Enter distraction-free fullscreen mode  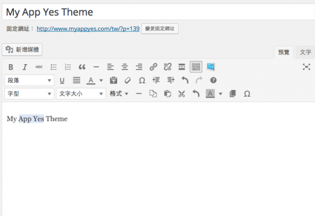(x=306, y=67)
